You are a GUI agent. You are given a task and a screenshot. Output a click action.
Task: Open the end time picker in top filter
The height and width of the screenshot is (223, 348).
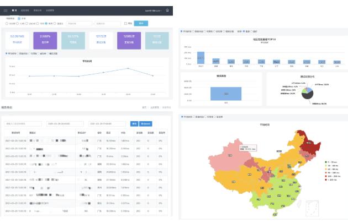[108, 24]
